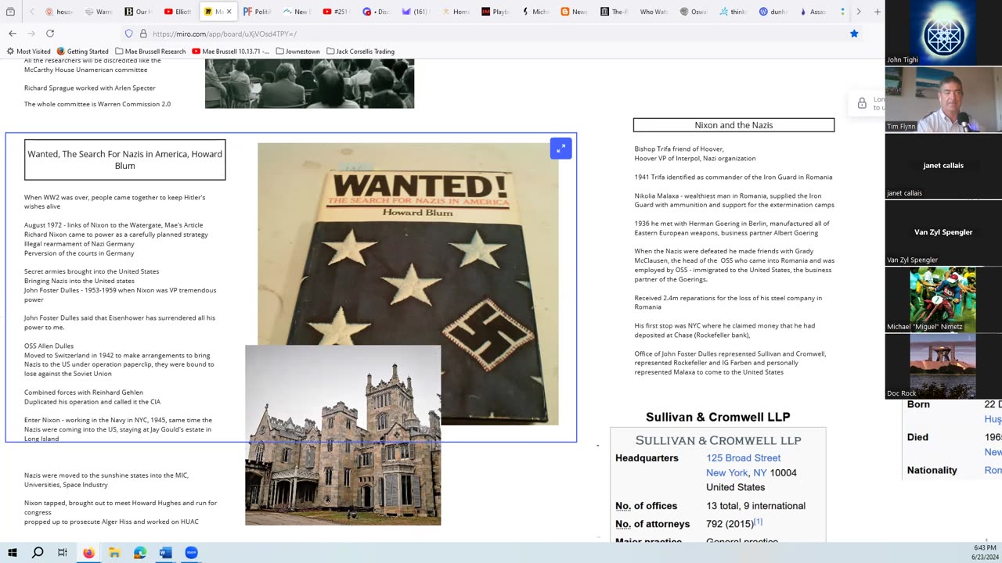Click text 'Richard Sprague worked with Arlen Specter'
The width and height of the screenshot is (1002, 563).
[90, 88]
